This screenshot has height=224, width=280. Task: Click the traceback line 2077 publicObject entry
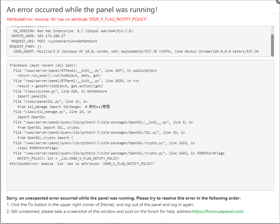(85, 71)
